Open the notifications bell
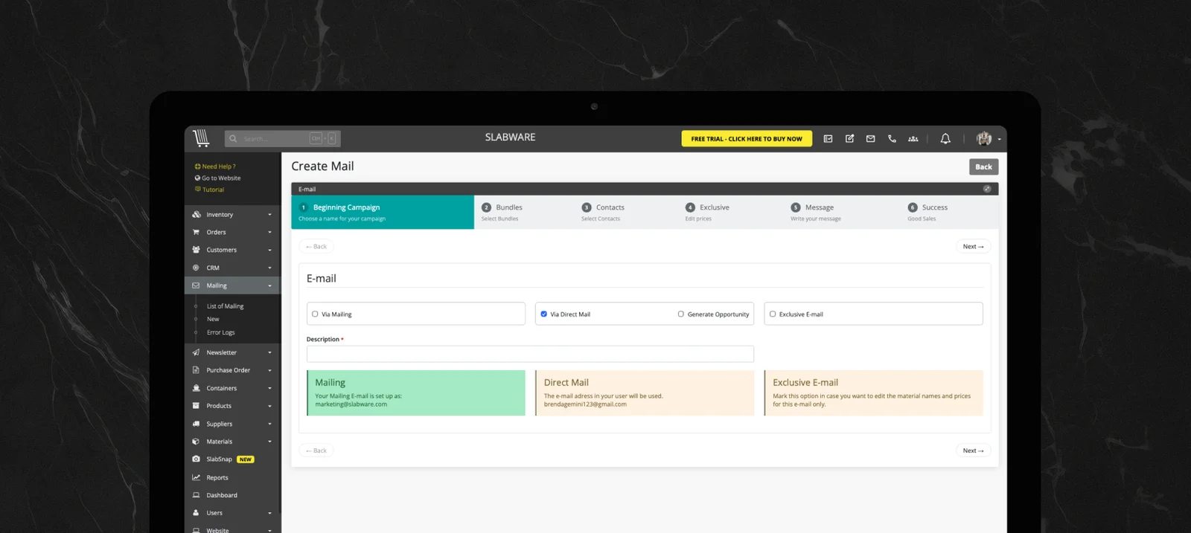 click(x=945, y=138)
